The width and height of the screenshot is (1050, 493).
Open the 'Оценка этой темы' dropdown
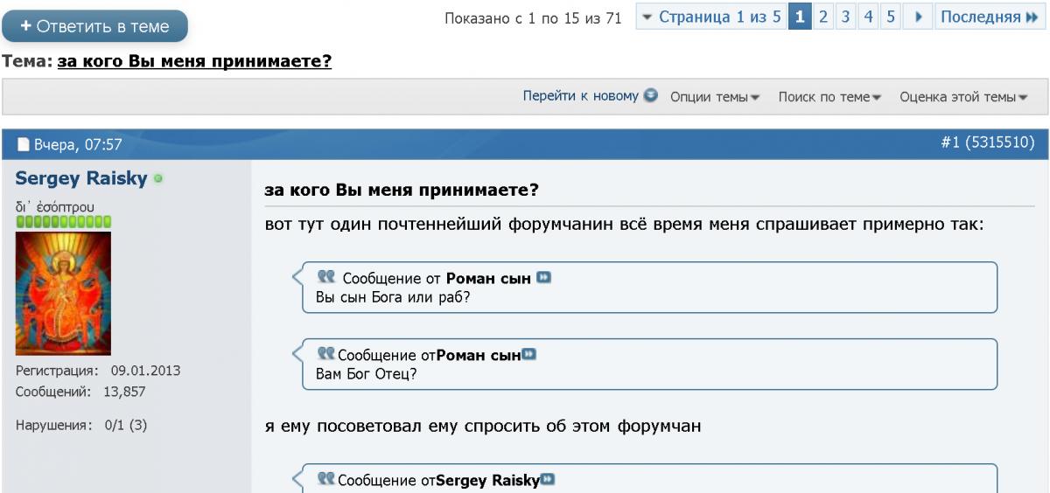click(x=963, y=96)
